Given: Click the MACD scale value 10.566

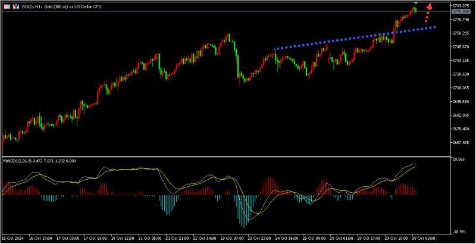Looking at the screenshot, I should pos(458,159).
